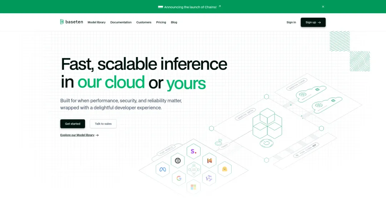Click the purple S. logo hexagon
Image resolution: width=386 pixels, height=217 pixels.
click(x=193, y=151)
